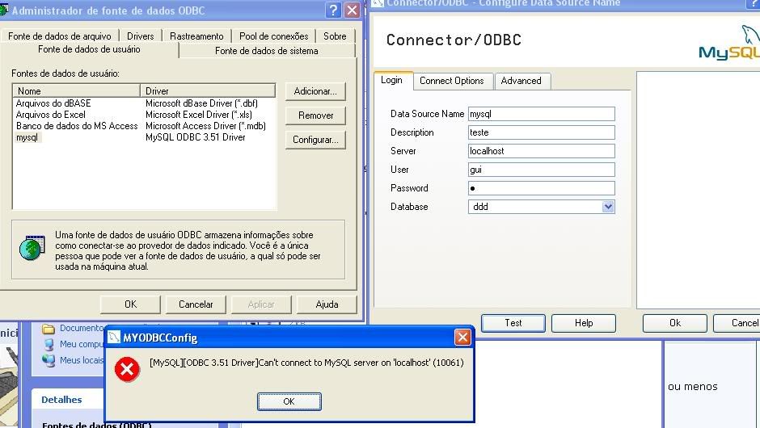Select the Fonte de dados de usuário tab

(x=89, y=49)
